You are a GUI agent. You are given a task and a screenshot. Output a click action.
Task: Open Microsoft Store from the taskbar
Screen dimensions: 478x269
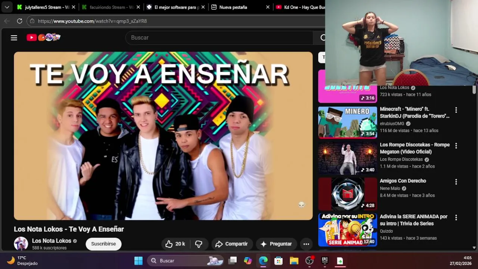click(279, 260)
